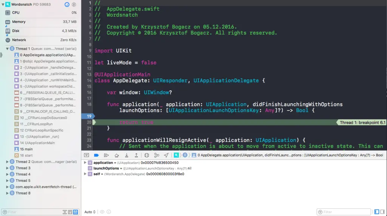This screenshot has height=216, width=387.
Task: Click the Step Into icon
Action: [x=126, y=155]
